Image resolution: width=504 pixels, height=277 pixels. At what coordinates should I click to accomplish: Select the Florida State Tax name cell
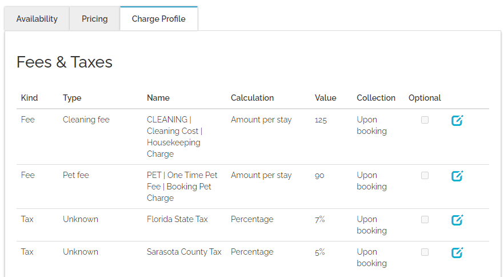pyautogui.click(x=177, y=219)
